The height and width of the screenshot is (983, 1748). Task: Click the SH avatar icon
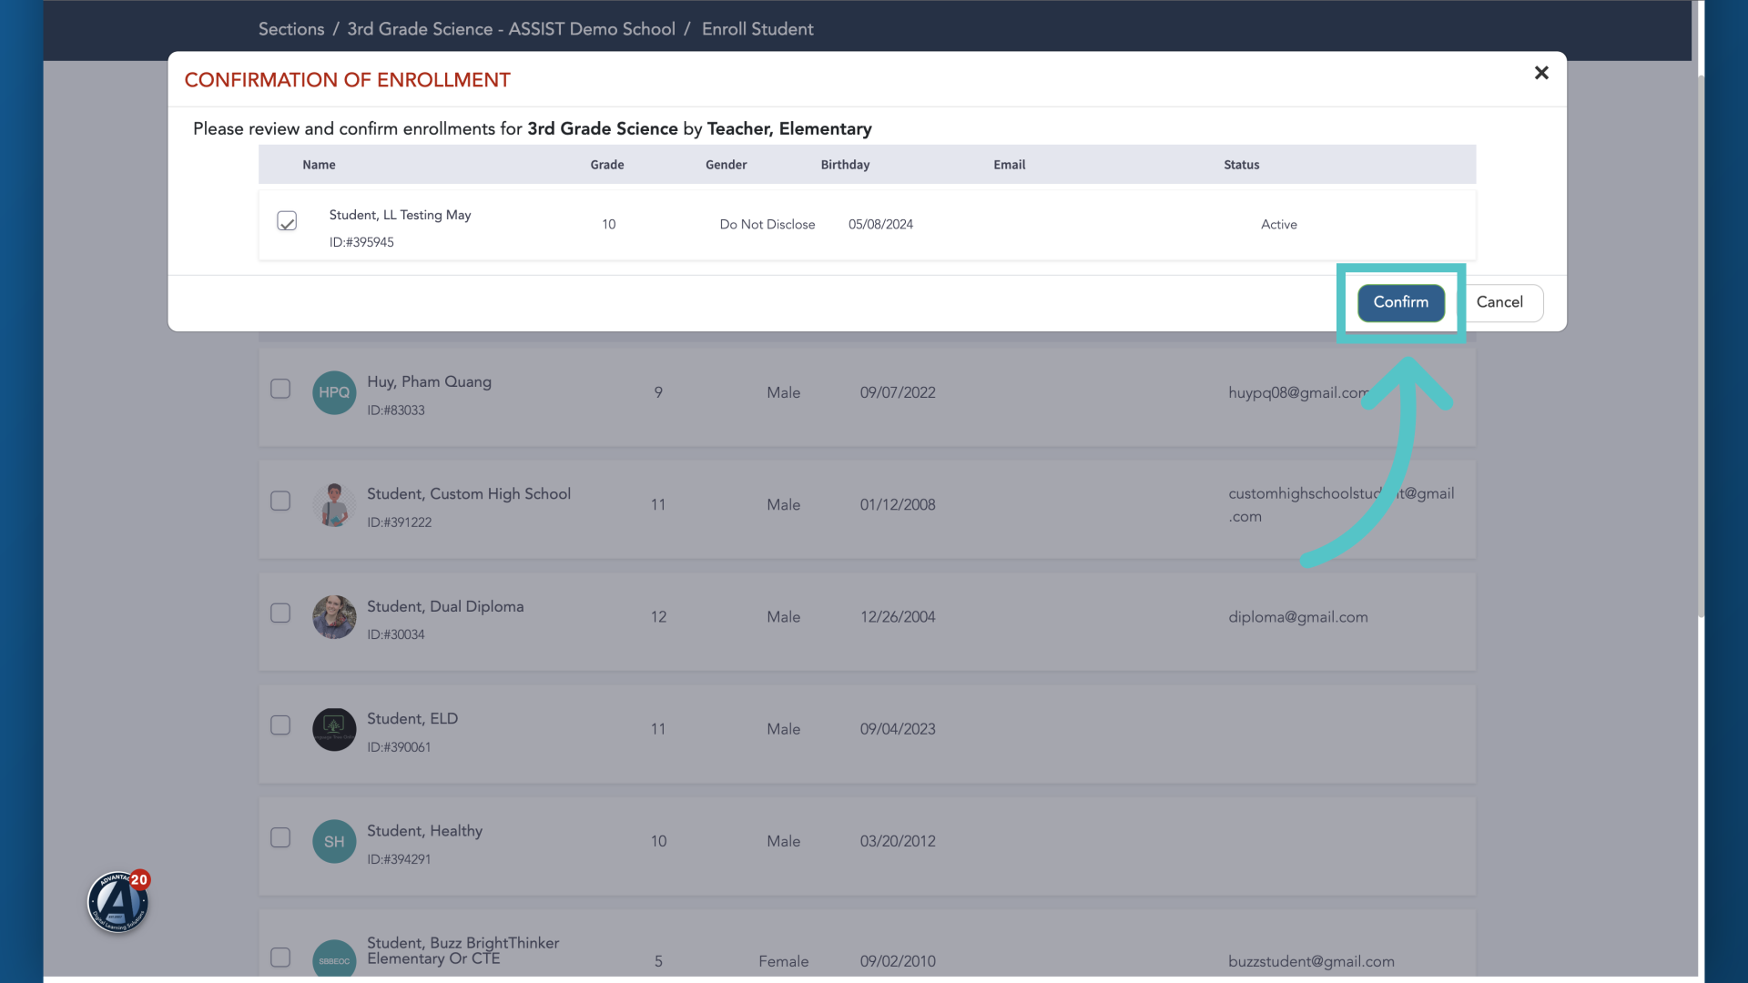[x=334, y=841]
